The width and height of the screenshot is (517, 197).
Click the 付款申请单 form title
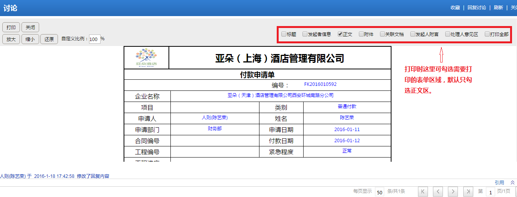point(257,75)
